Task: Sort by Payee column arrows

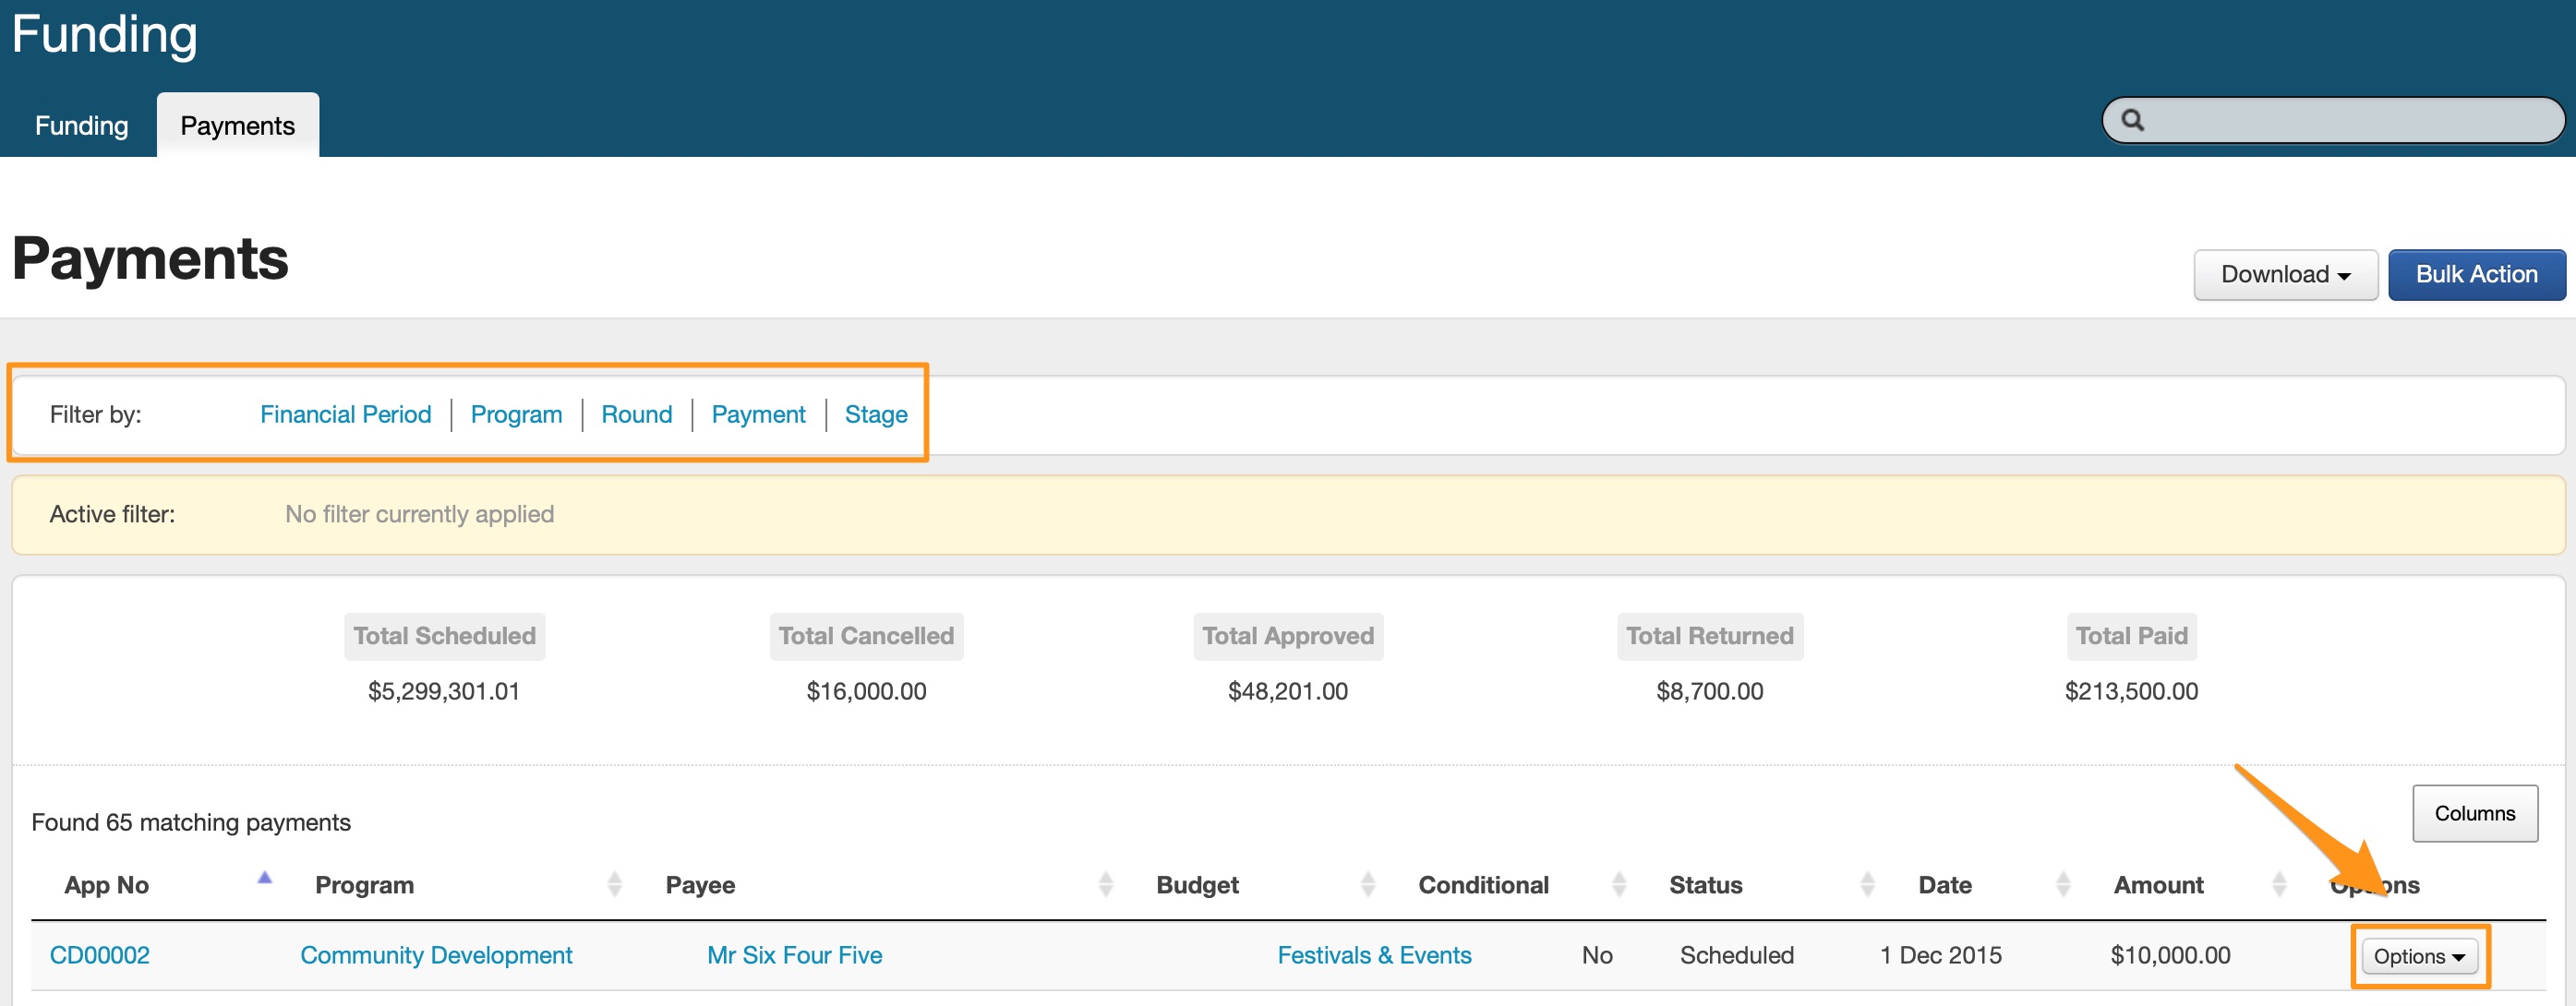Action: pyautogui.click(x=1105, y=884)
